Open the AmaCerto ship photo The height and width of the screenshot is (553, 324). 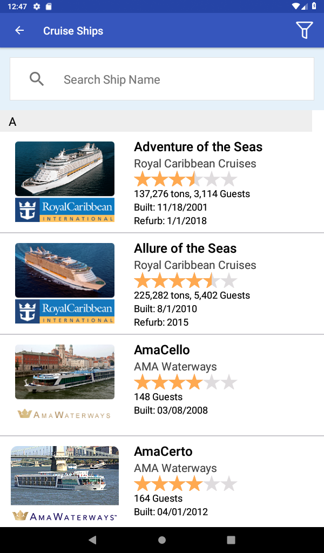tap(65, 475)
